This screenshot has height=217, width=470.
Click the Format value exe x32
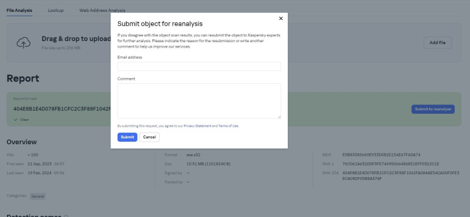pyautogui.click(x=193, y=155)
